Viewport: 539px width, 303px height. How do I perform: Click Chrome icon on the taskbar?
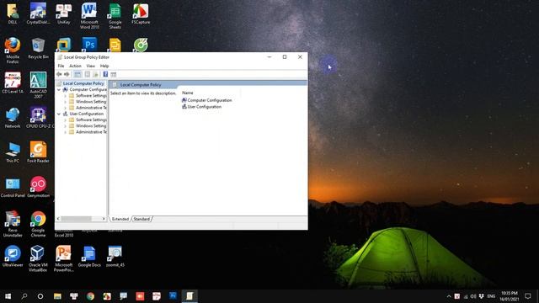click(90, 296)
